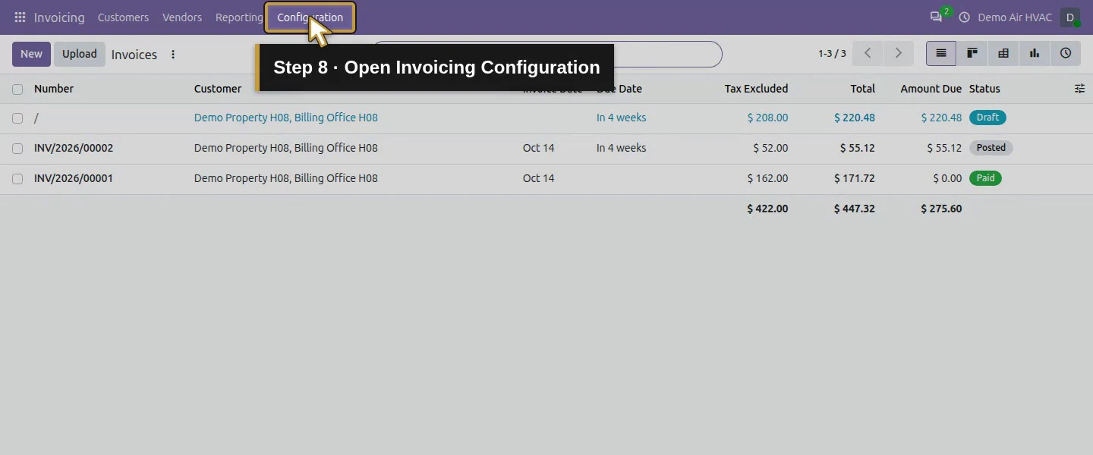Switch to list view
Viewport: 1093px width, 455px height.
pos(941,53)
